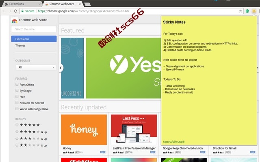Click Dropbox for Gmail title

coord(225,148)
